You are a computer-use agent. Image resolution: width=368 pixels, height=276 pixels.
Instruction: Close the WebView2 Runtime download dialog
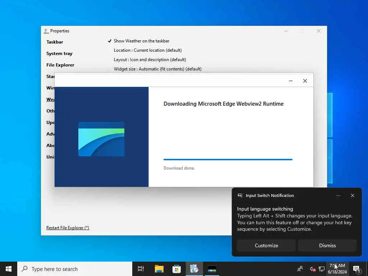pos(305,81)
